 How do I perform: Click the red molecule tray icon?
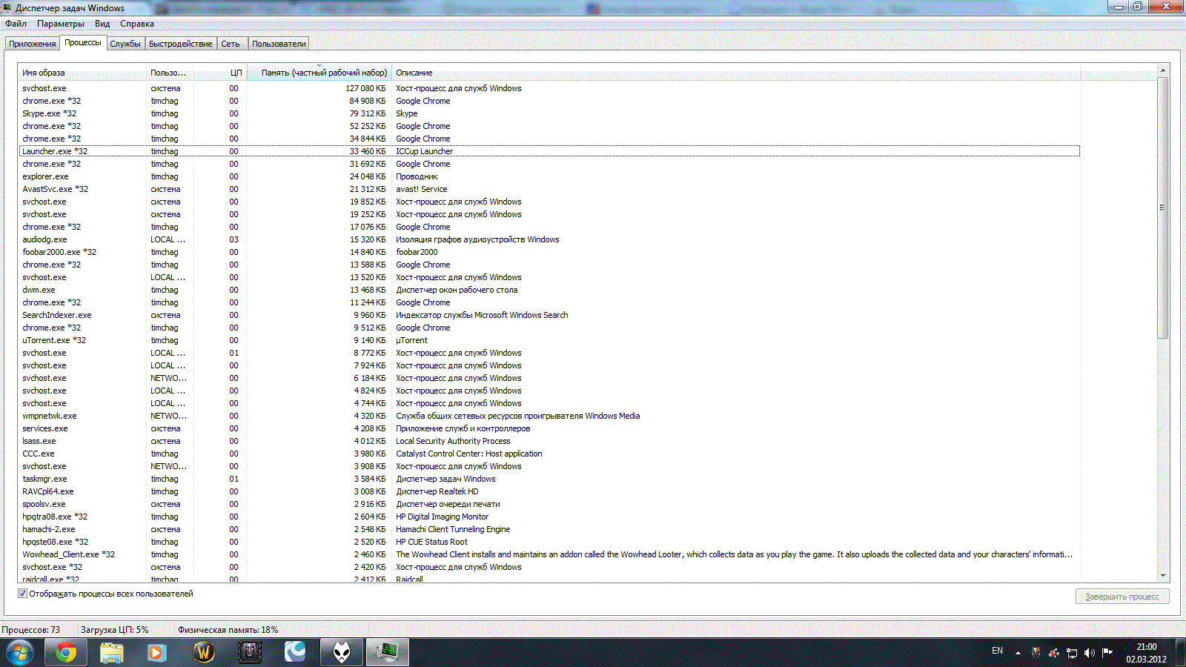[1053, 653]
